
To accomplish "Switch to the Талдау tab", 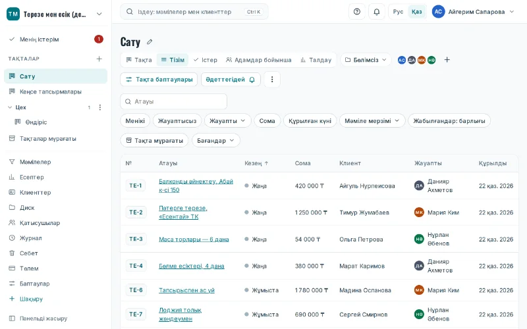I will tap(316, 60).
